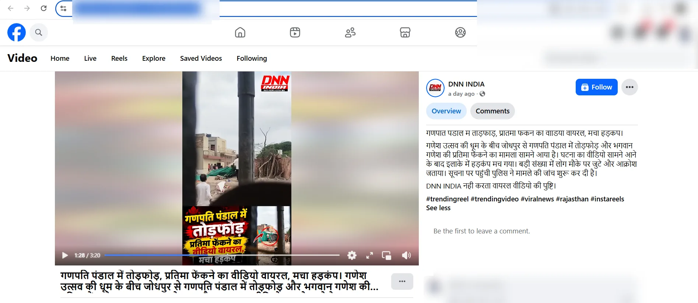Open the 'a day ago' timestamp

462,94
